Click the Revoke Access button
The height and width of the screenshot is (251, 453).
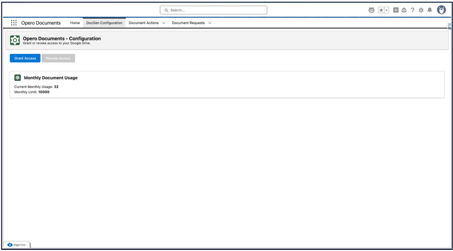(x=58, y=58)
